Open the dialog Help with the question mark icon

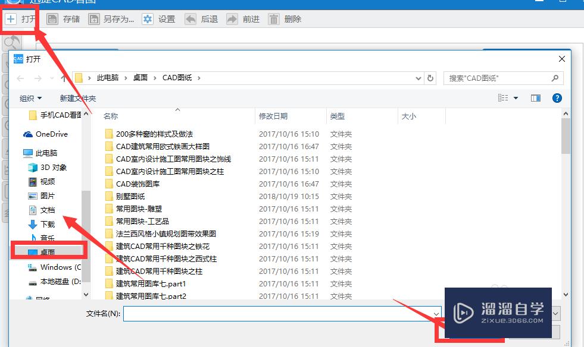(x=557, y=98)
